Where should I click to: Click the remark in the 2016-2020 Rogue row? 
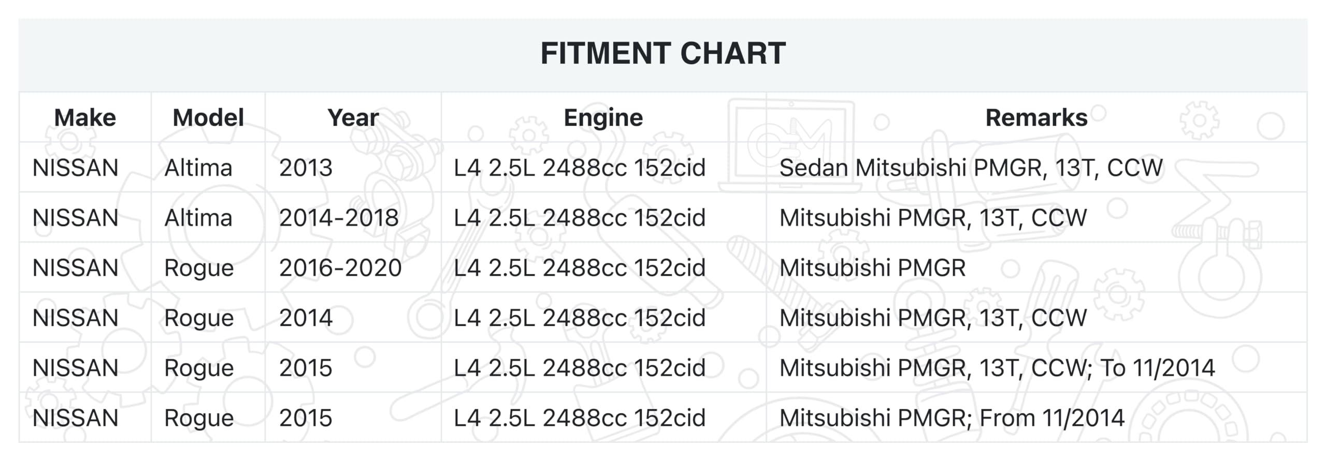point(872,268)
